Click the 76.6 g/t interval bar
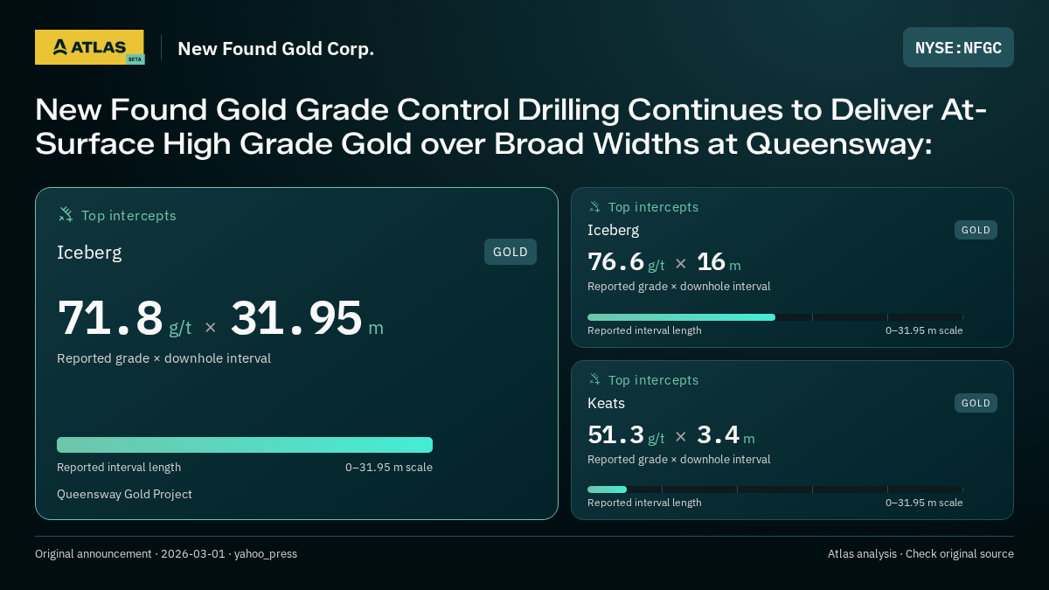 click(x=775, y=317)
